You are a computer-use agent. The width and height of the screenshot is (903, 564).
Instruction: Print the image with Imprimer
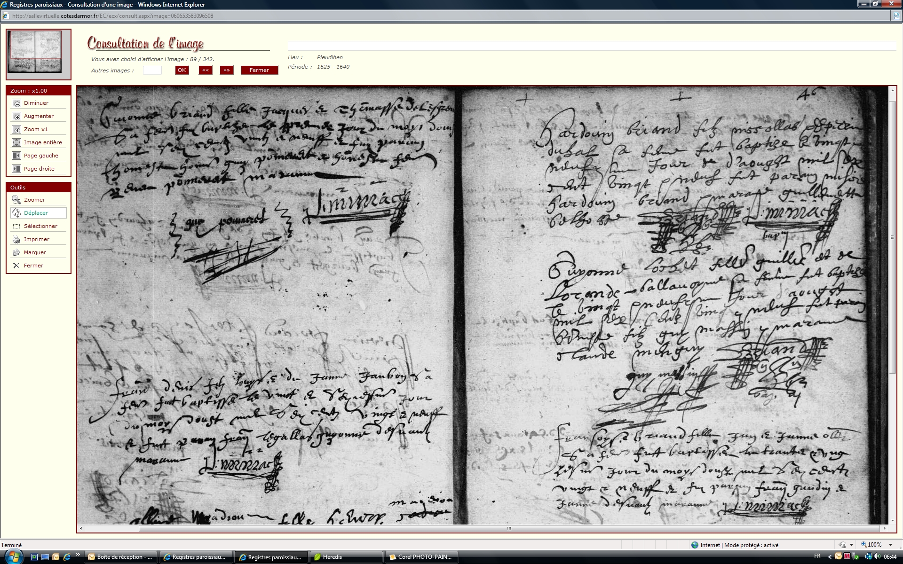[16, 239]
